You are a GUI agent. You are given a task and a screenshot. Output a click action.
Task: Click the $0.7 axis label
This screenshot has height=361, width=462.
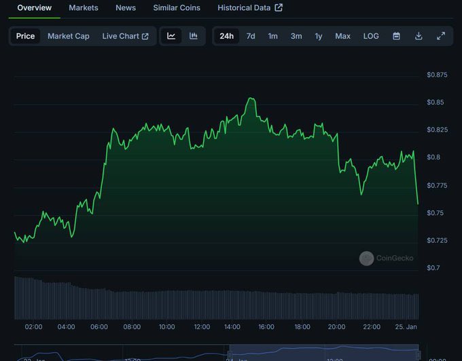click(433, 268)
